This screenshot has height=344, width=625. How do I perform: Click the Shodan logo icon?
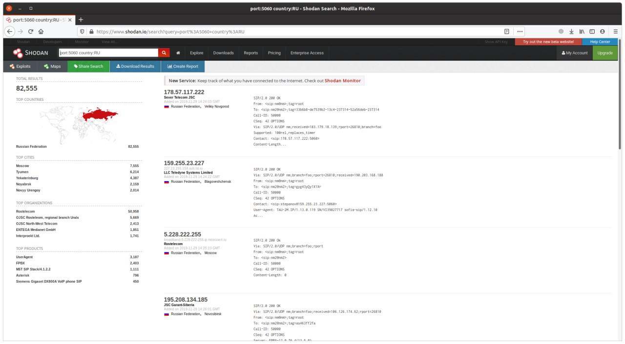[18, 53]
